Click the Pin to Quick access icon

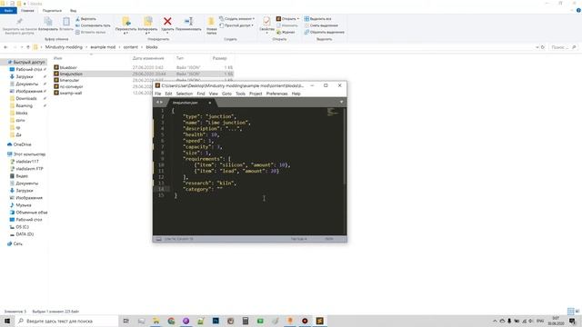tap(19, 22)
